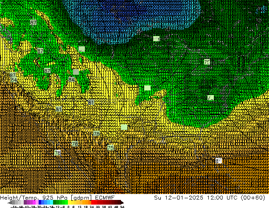Select the '[gdpm]' unit label

coord(81,198)
